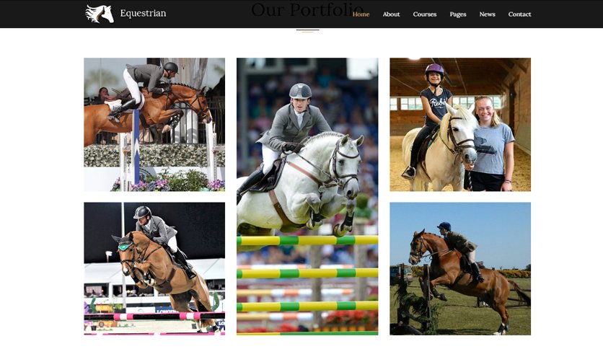Go to the About page

[x=391, y=14]
